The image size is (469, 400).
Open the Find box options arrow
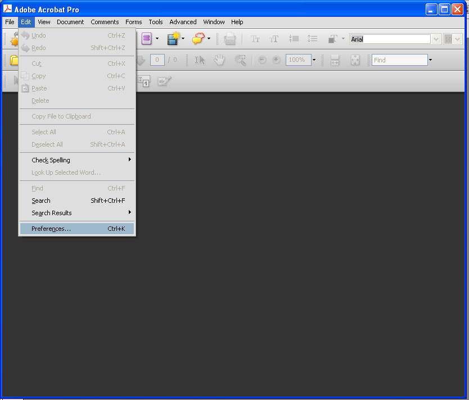coord(430,60)
